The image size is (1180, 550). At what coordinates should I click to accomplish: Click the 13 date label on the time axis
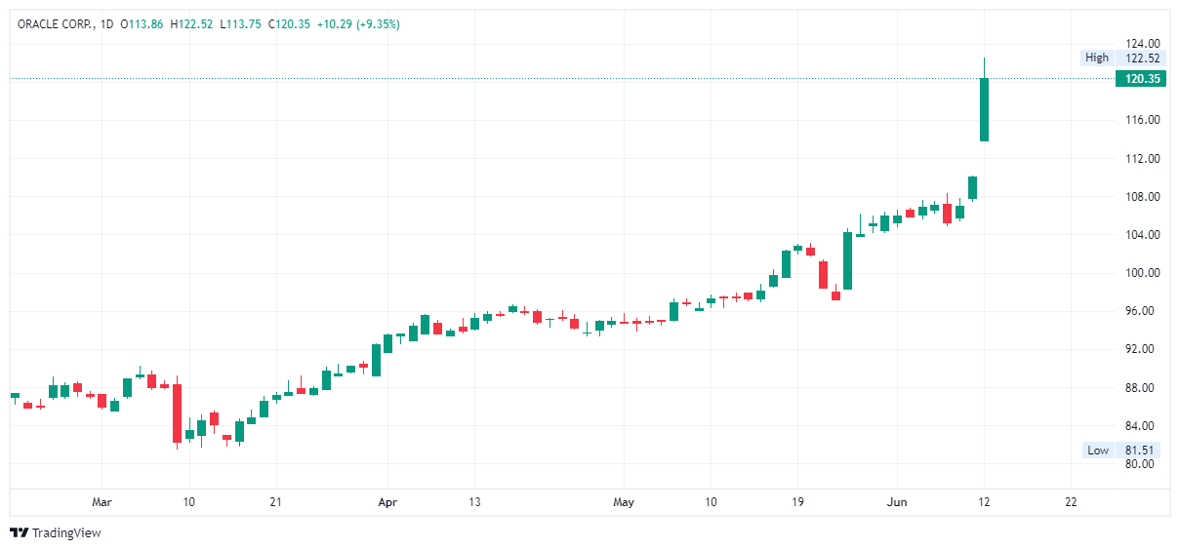[x=474, y=502]
